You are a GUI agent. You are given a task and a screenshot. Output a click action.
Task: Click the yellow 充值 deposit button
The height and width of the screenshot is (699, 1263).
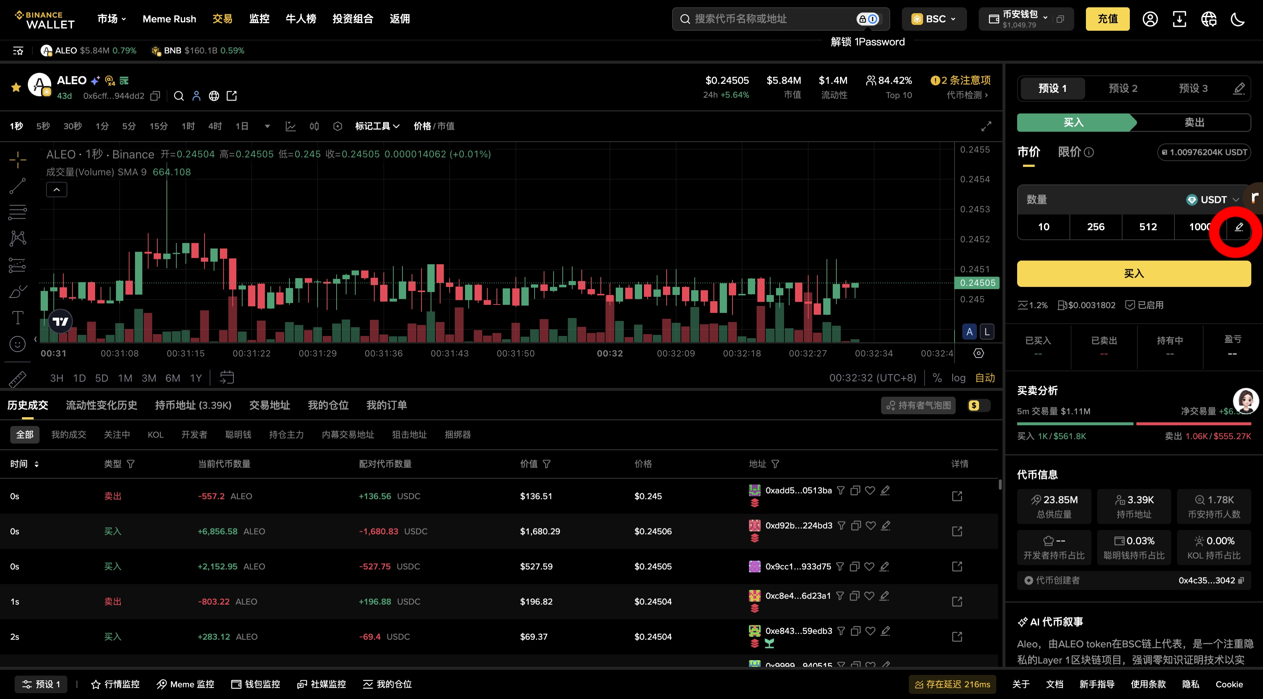pyautogui.click(x=1107, y=19)
